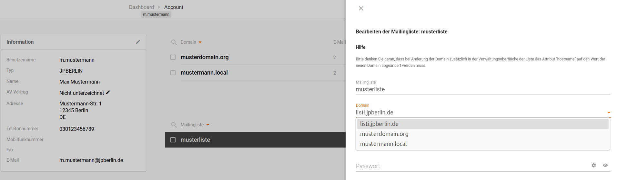Choose listi.jpberlin.de from domain list

pos(379,124)
